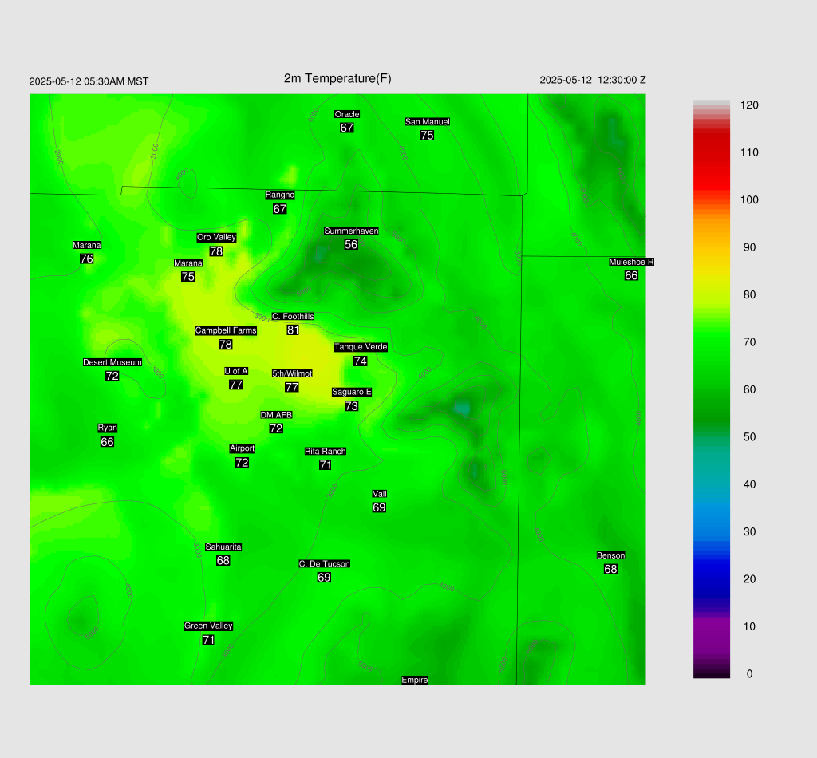Image resolution: width=817 pixels, height=758 pixels.
Task: Click the "C. De Tucson" station label
Action: tap(325, 563)
